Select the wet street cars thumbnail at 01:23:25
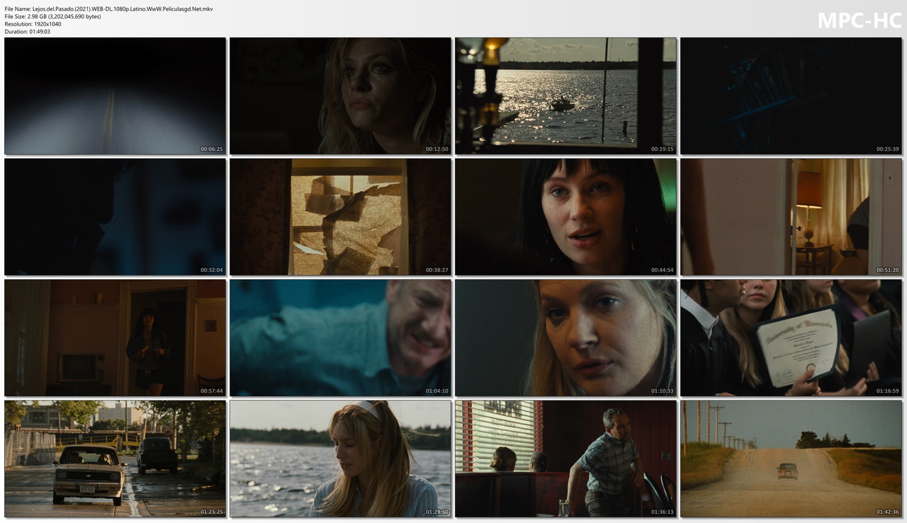This screenshot has width=907, height=523. pyautogui.click(x=115, y=459)
